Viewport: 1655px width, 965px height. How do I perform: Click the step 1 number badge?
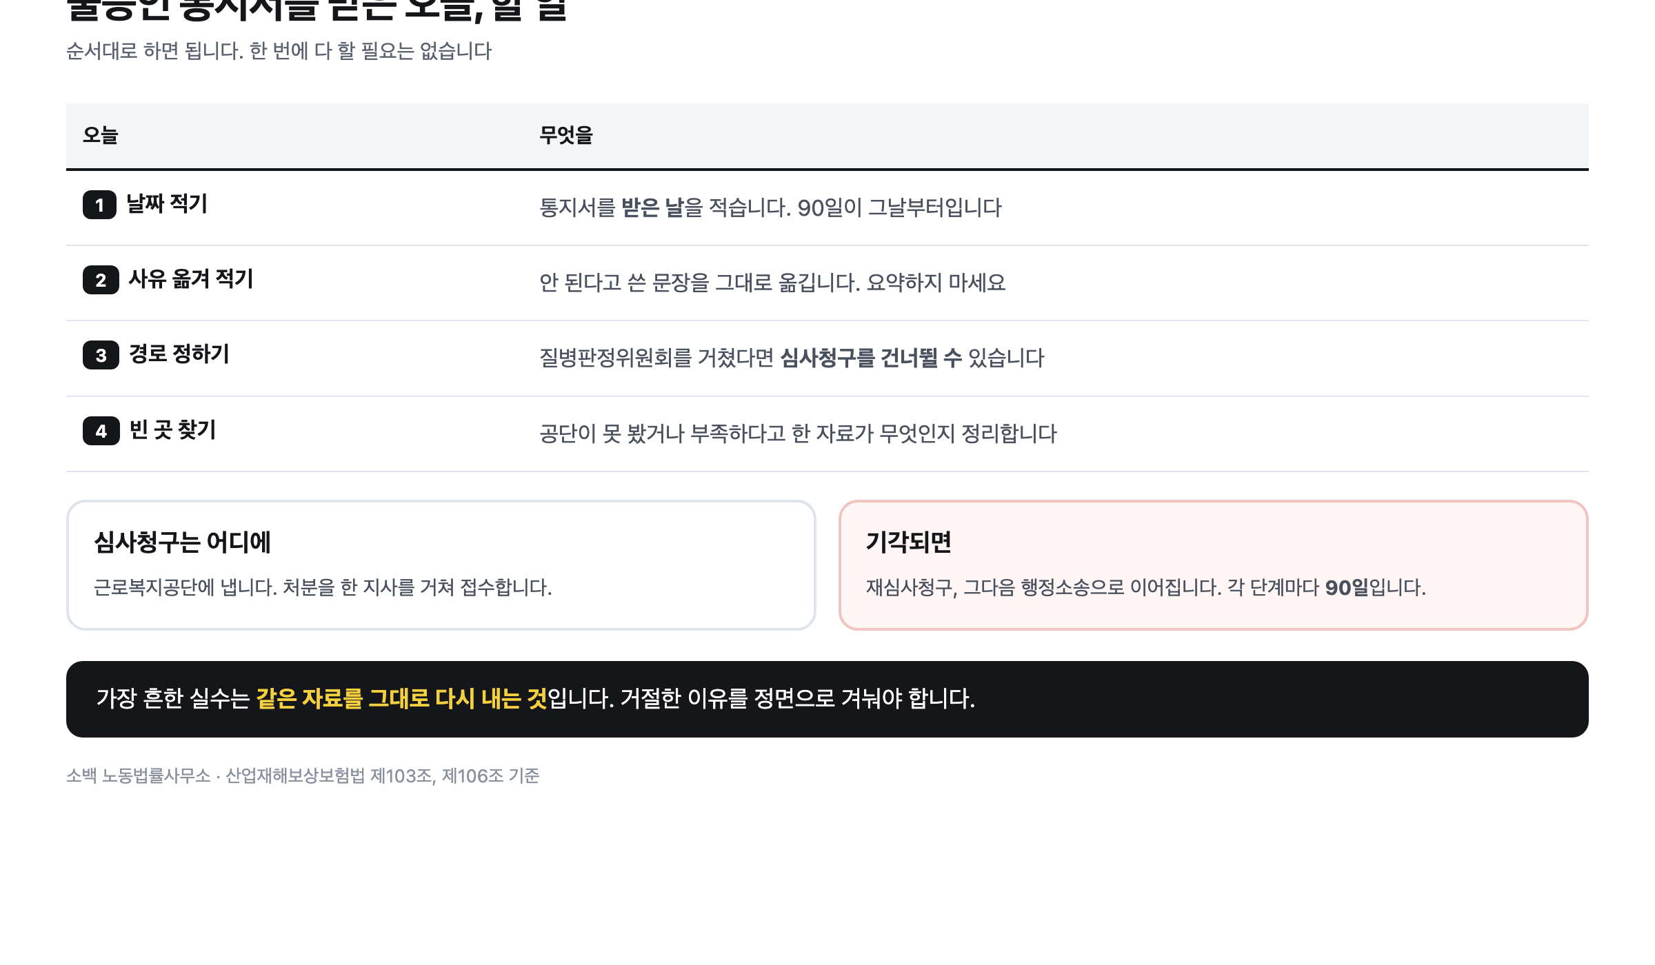pyautogui.click(x=99, y=205)
